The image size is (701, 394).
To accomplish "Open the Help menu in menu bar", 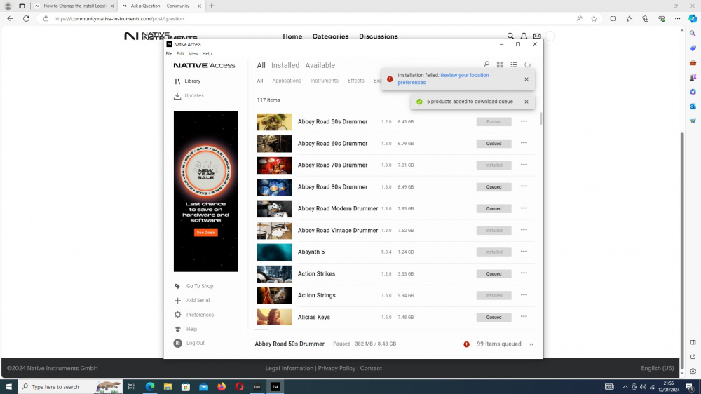I will tap(207, 54).
